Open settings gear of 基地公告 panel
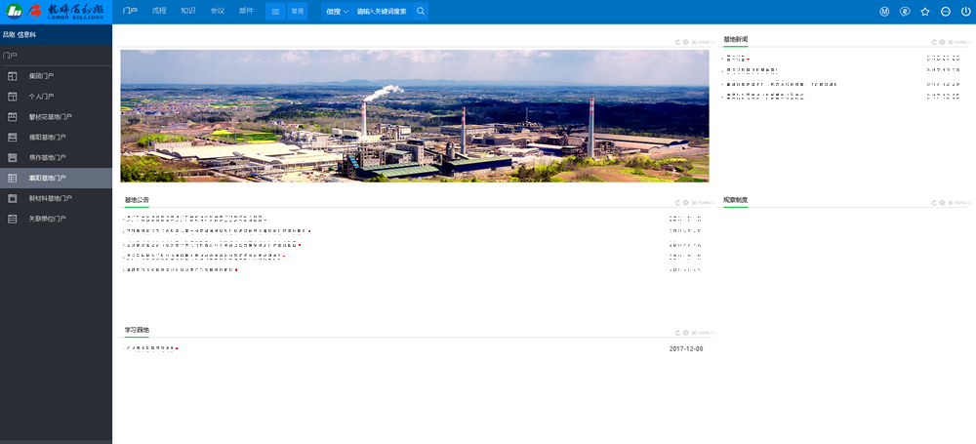976x444 pixels. 686,203
